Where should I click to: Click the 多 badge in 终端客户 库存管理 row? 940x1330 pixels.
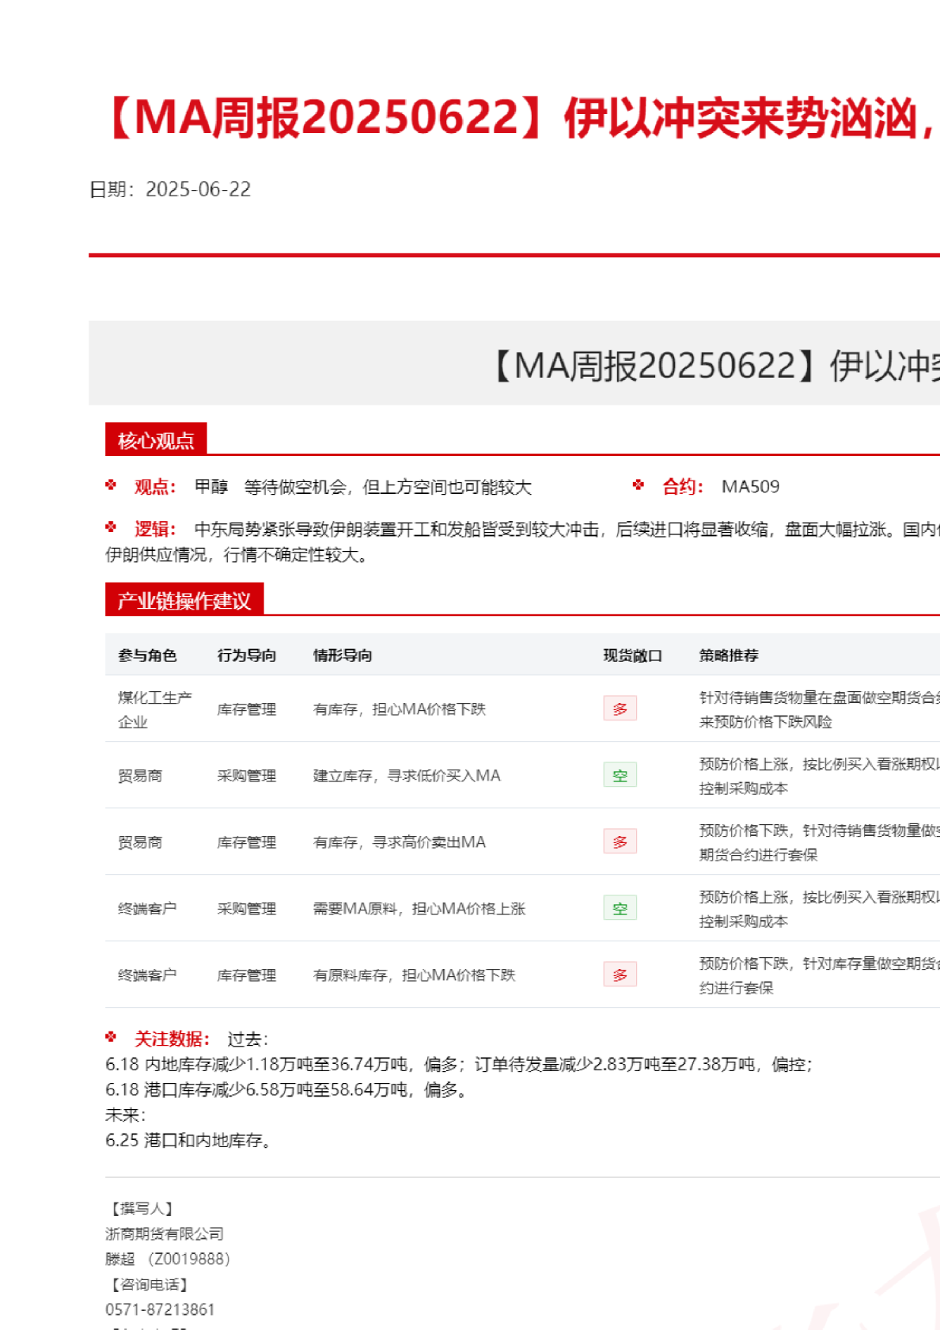(x=620, y=975)
